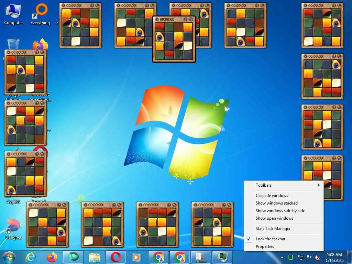Open the orange media player taskbar icon
The width and height of the screenshot is (352, 264).
coord(136,257)
